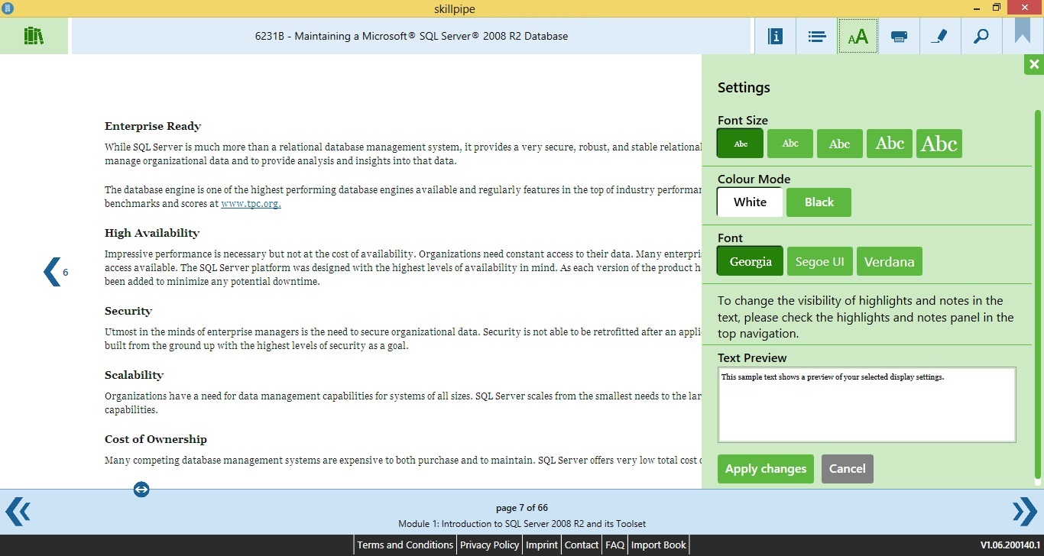This screenshot has height=556, width=1044.
Task: Open the book information icon
Action: point(775,36)
